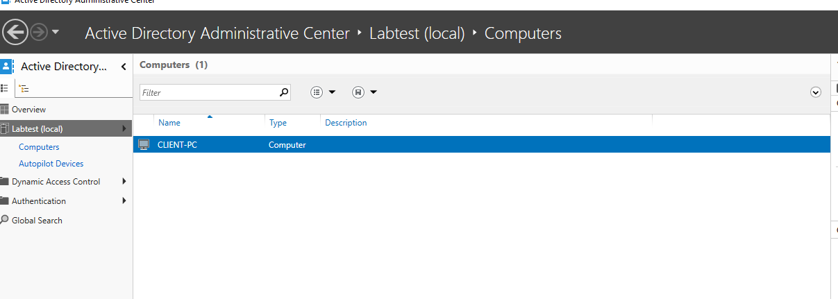Open the saved queries dropdown
Image resolution: width=838 pixels, height=299 pixels.
[x=364, y=92]
